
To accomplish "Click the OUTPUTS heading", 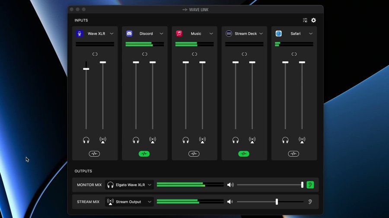I will point(83,171).
